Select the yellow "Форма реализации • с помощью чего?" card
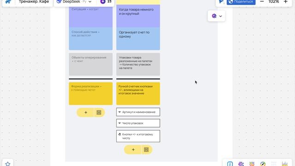295x166 pixels. pos(91,94)
